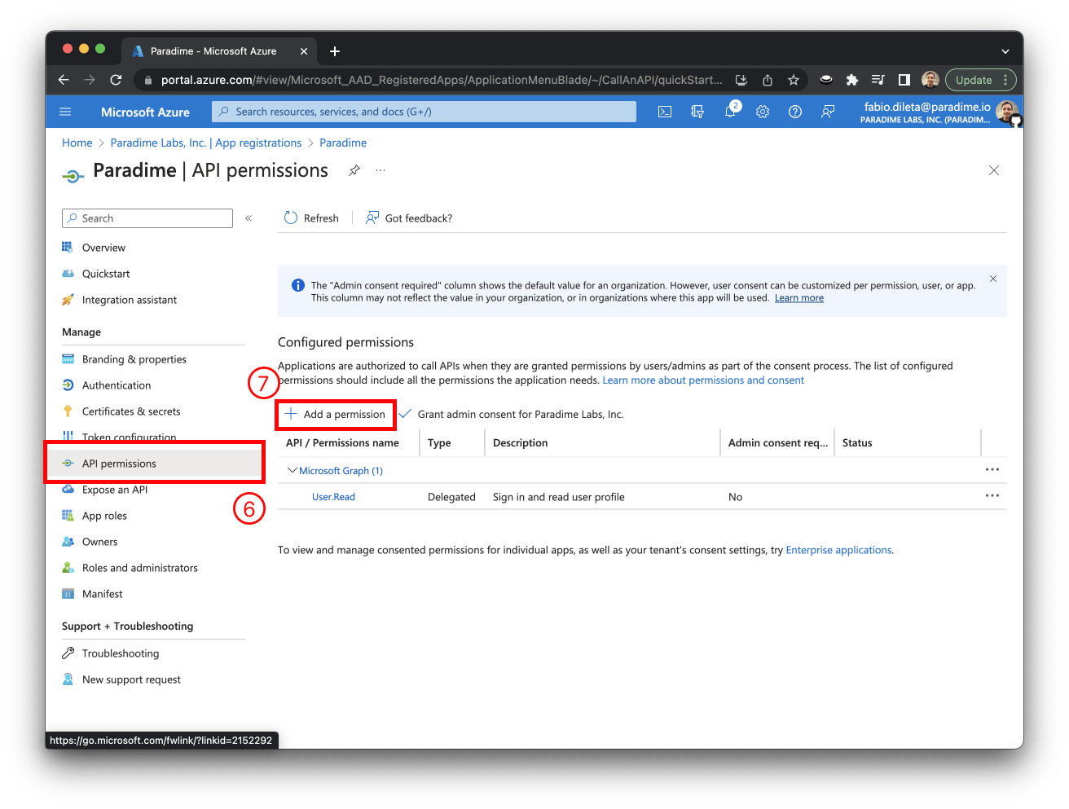The width and height of the screenshot is (1069, 809).
Task: Open the browser side panel icon
Action: pos(904,80)
